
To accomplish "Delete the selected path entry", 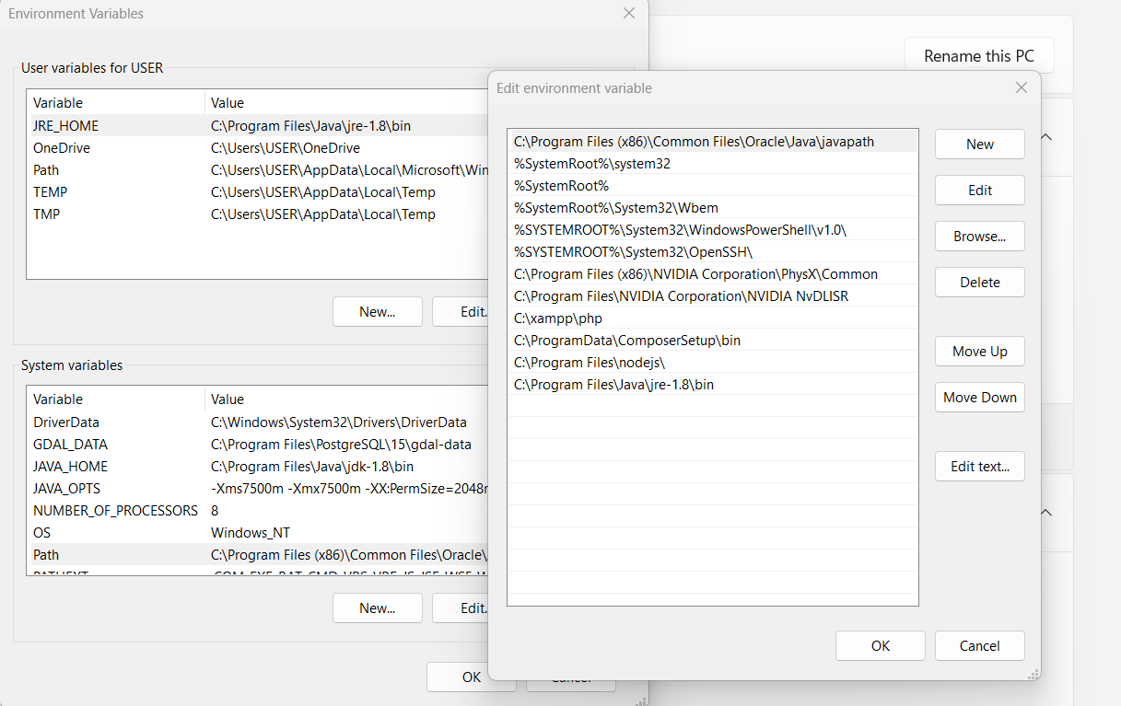I will pos(979,283).
